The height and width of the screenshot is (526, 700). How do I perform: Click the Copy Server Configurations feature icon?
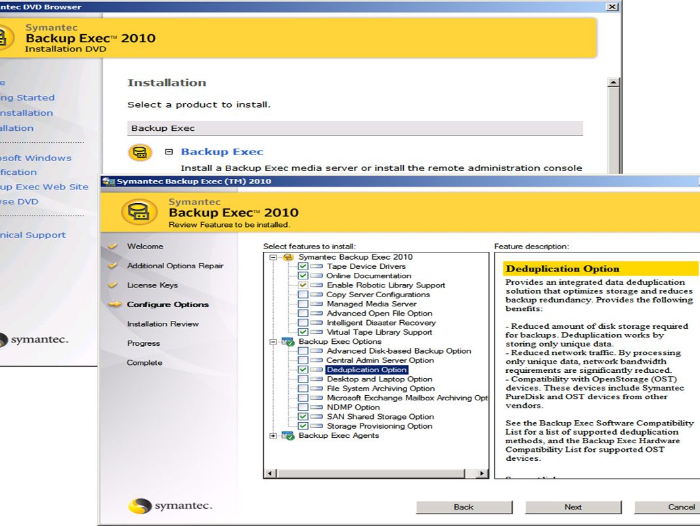(x=317, y=295)
